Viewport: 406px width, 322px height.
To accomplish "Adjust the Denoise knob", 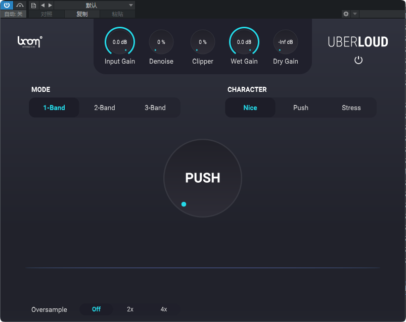I will click(x=161, y=42).
